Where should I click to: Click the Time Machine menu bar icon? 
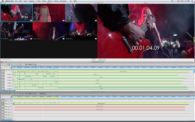[172, 1]
